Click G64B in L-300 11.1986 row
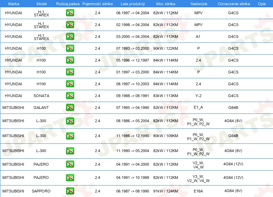Viewport: 273px width, 197px height. coord(233,136)
